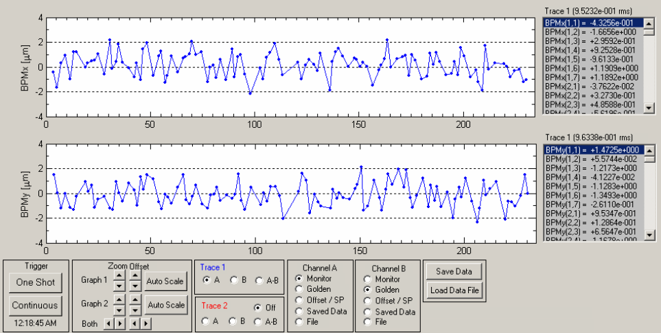Viewport: 661px width, 333px height.
Task: Click Graph 2 zoom down arrow
Action: [x=120, y=310]
